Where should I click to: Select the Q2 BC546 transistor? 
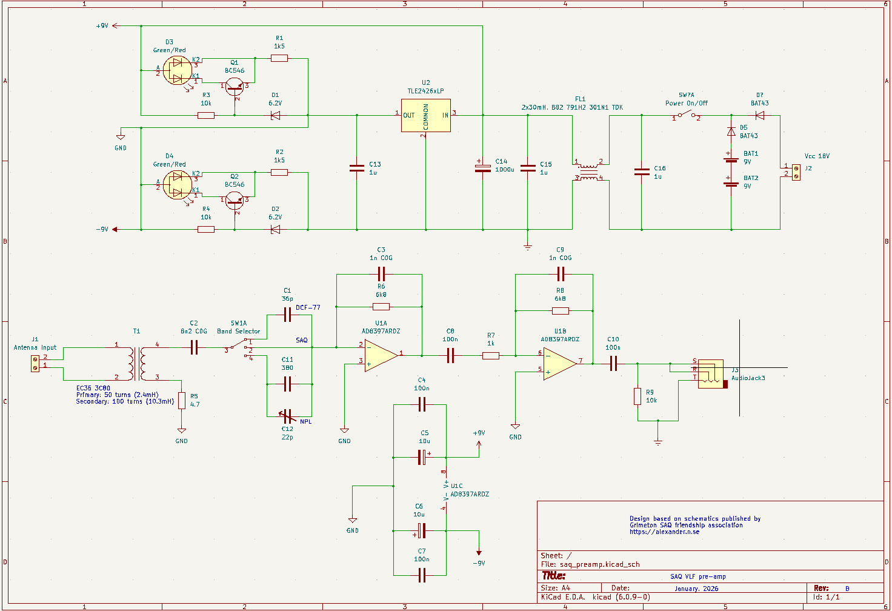235,201
